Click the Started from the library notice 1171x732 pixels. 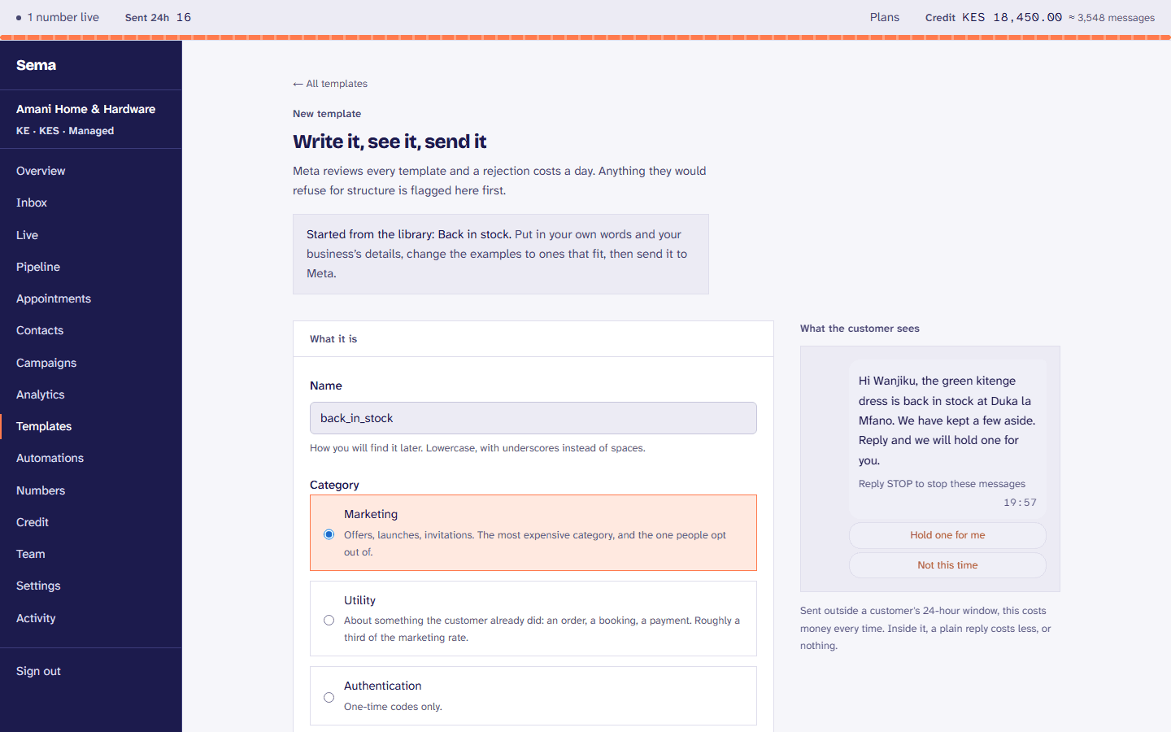[x=501, y=254]
